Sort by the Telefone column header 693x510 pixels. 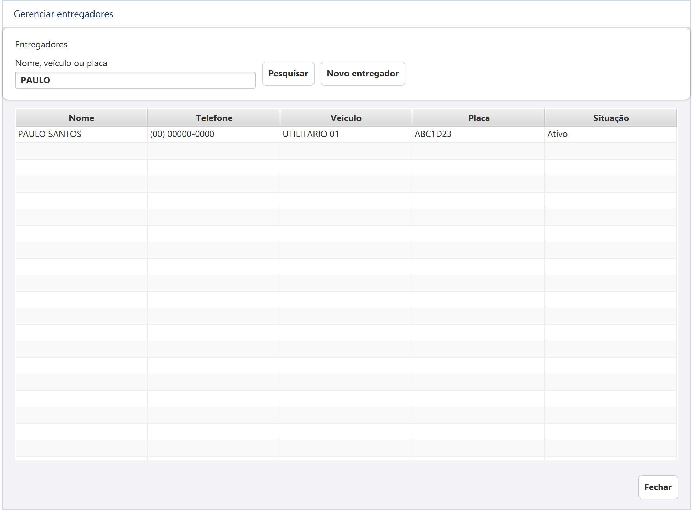[214, 118]
